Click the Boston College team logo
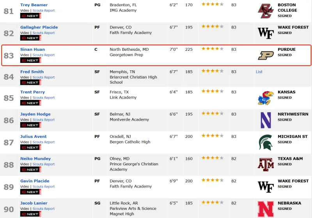This screenshot has width=312, height=218. 266,11
